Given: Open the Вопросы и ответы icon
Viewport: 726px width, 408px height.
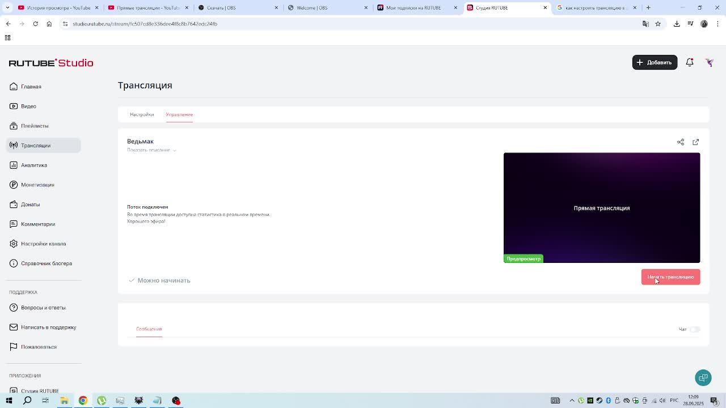Looking at the screenshot, I should [14, 308].
